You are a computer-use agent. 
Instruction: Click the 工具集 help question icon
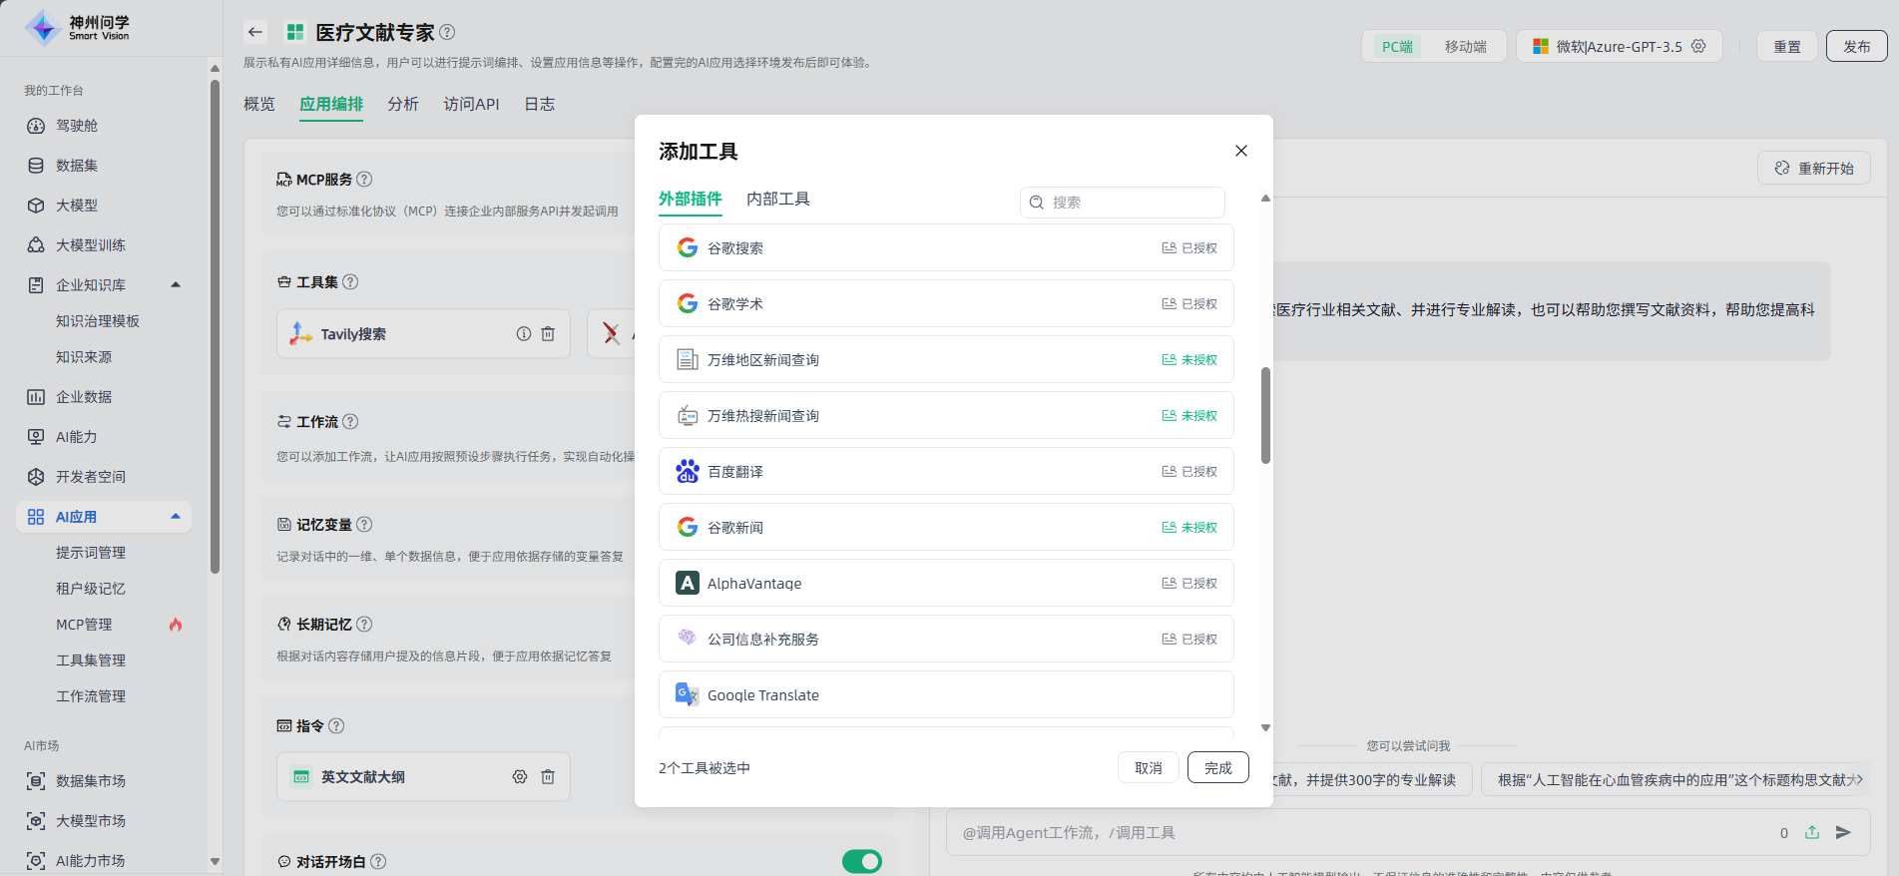click(350, 282)
